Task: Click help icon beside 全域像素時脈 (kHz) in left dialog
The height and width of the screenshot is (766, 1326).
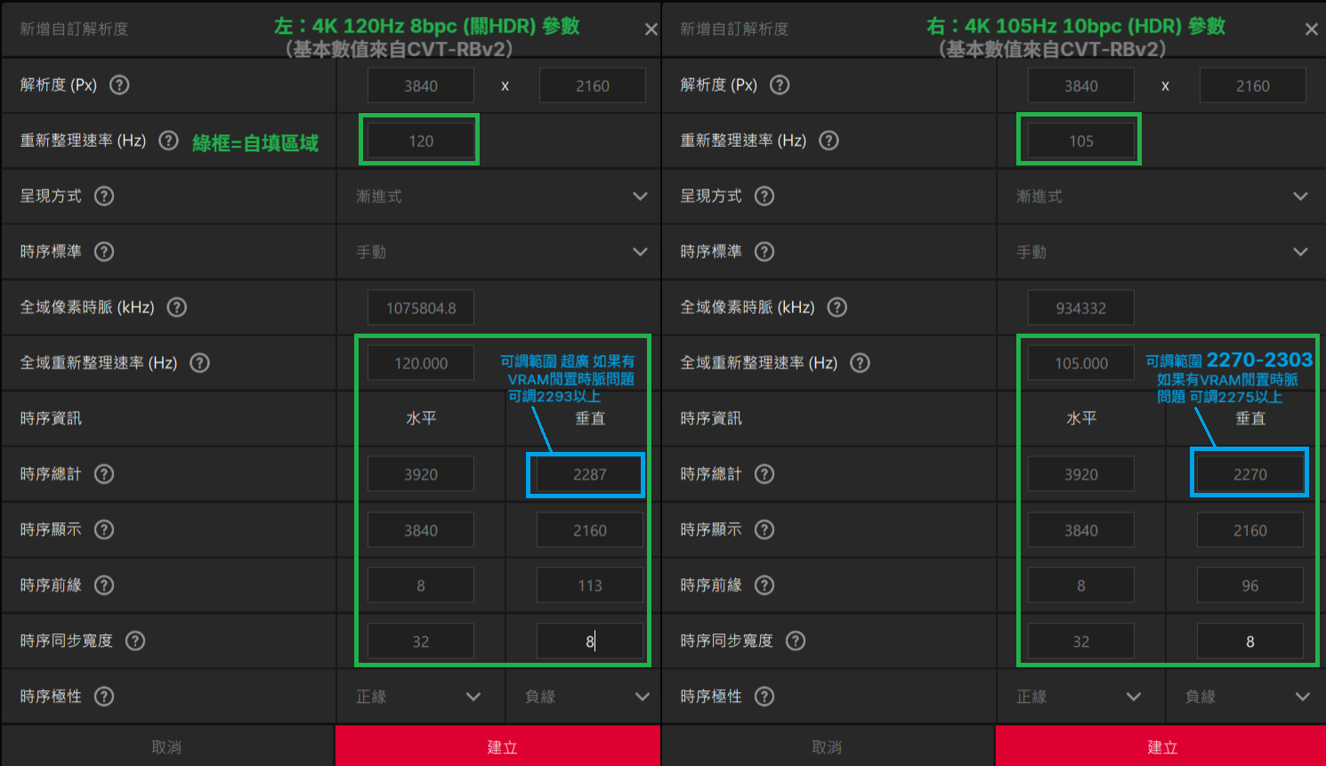Action: point(177,308)
